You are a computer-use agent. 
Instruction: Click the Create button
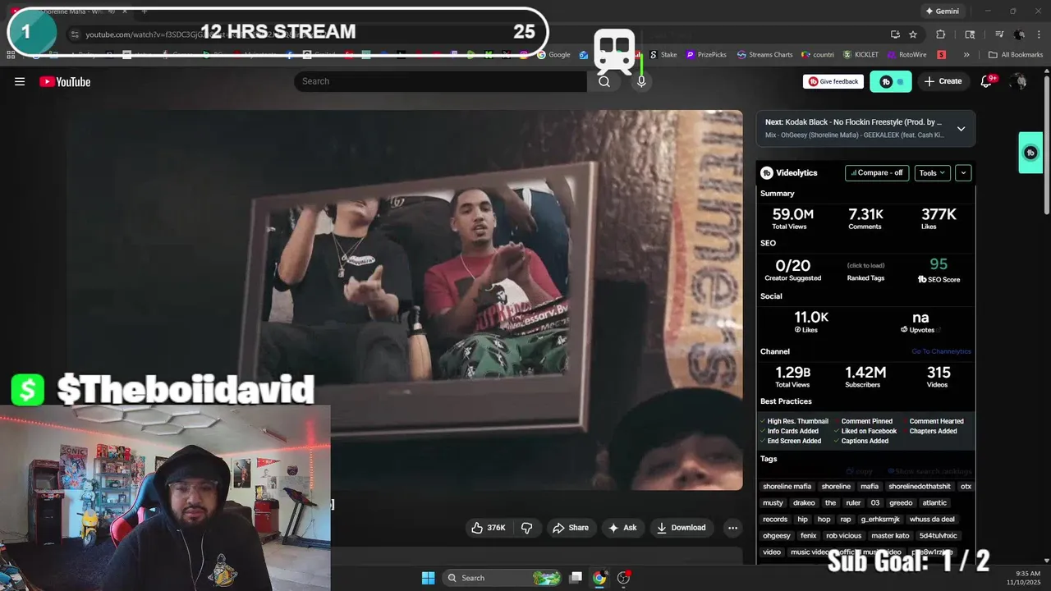pyautogui.click(x=943, y=81)
